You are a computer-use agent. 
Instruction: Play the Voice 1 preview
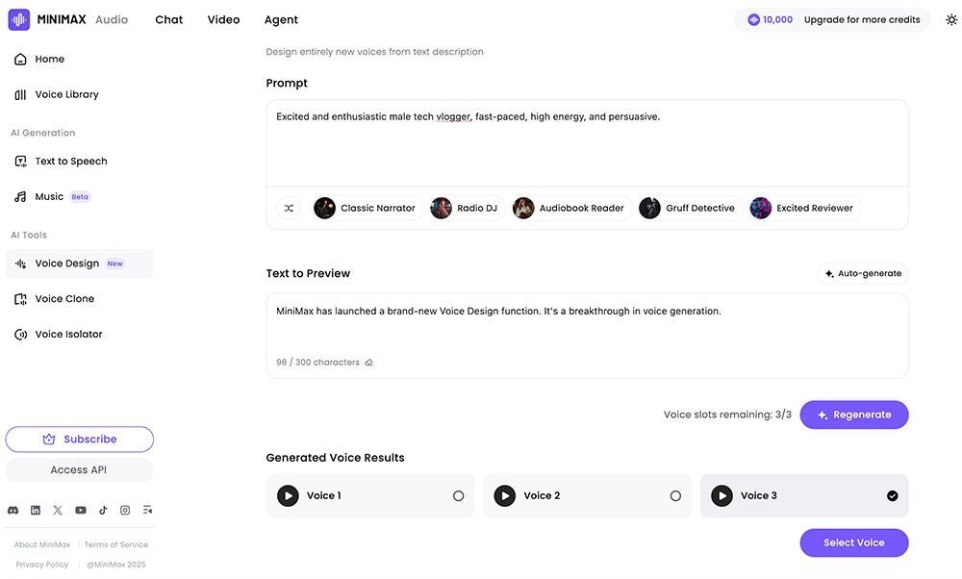click(288, 496)
